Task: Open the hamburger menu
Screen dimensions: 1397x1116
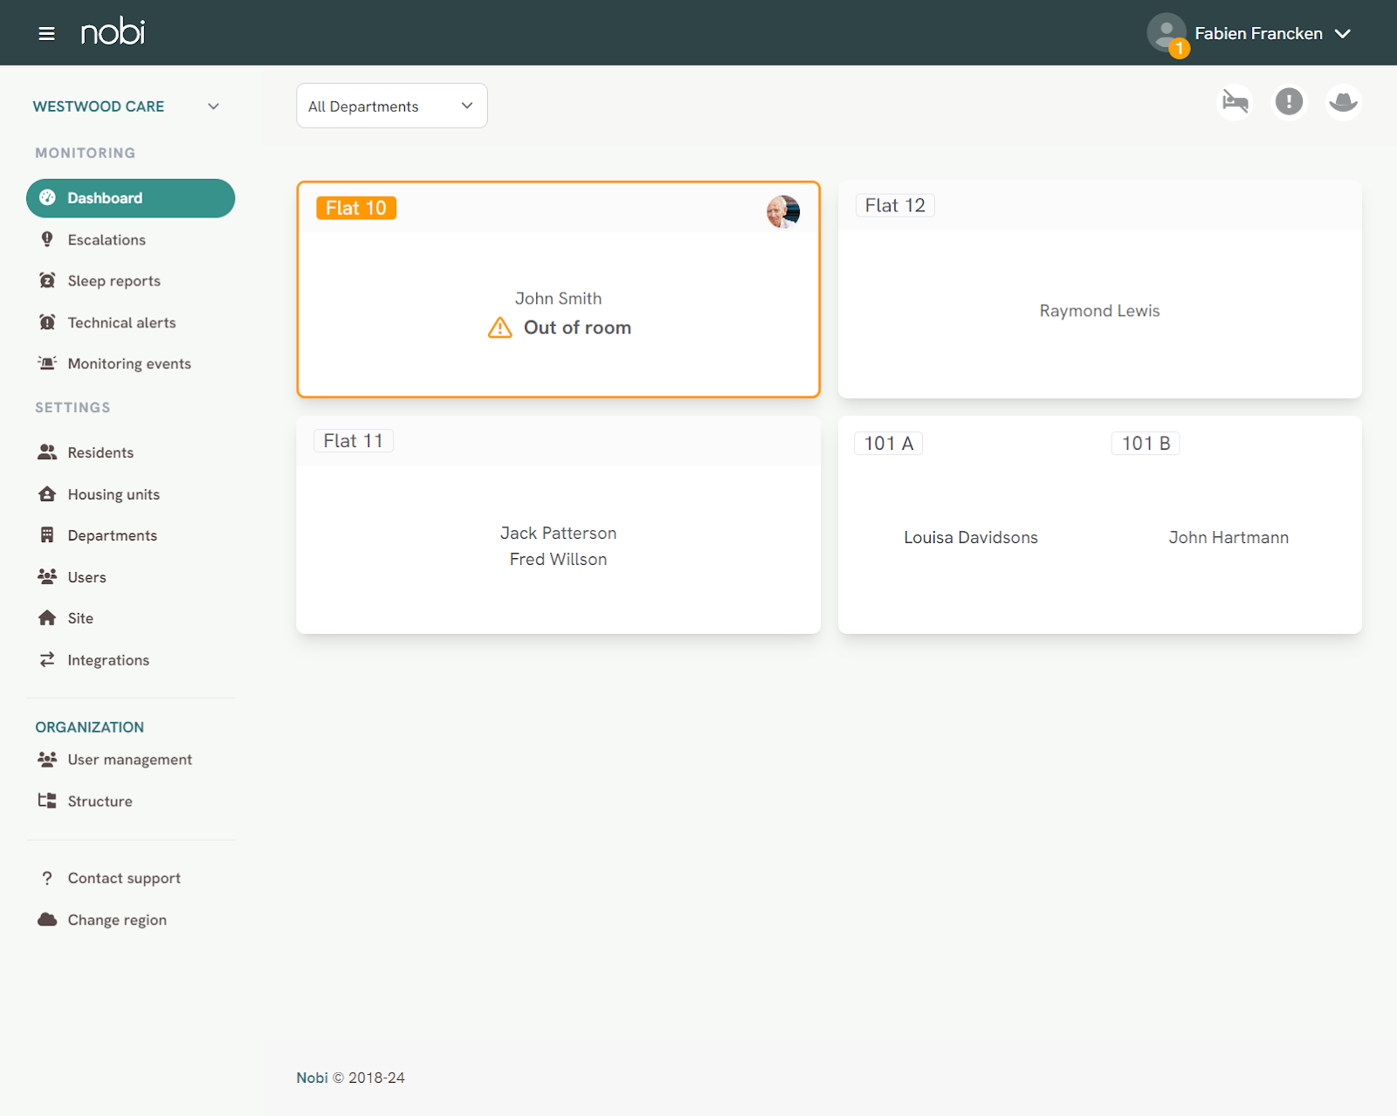Action: [x=46, y=32]
